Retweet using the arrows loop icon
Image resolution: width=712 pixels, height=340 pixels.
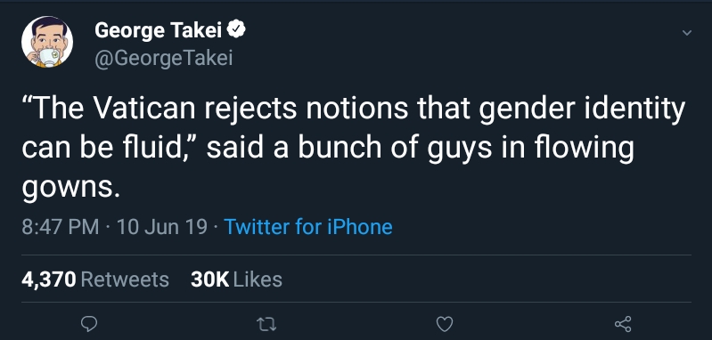(266, 324)
